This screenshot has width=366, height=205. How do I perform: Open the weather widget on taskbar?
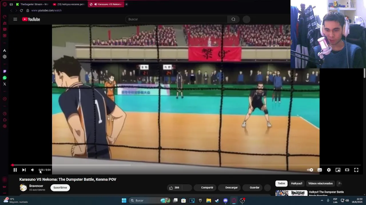point(16,200)
